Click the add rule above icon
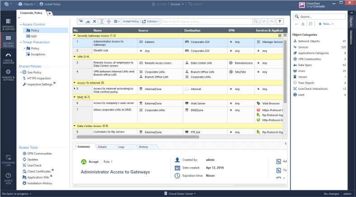Screen dimensions: 356x197 (81, 21)
